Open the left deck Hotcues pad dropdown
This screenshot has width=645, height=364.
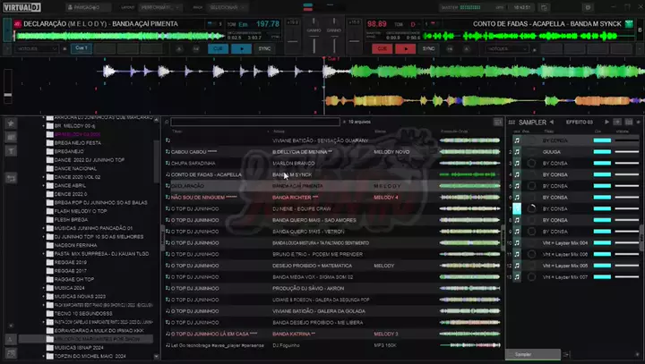click(x=36, y=49)
